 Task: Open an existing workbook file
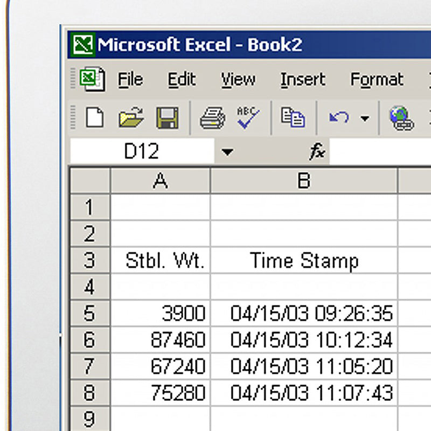(132, 117)
